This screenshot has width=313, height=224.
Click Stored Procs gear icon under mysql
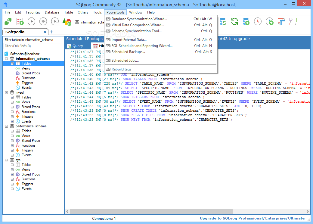(x=18, y=107)
